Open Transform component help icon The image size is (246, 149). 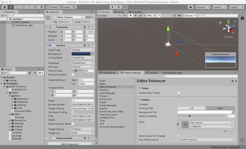(85, 27)
